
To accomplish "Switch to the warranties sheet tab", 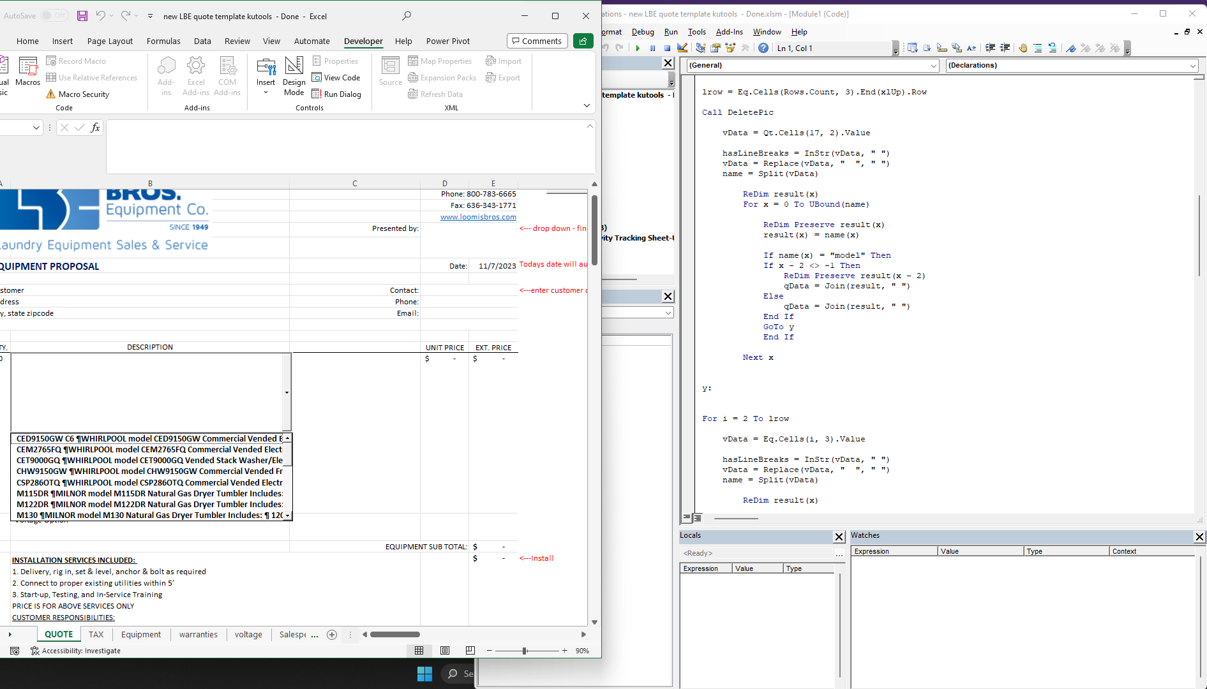I will pyautogui.click(x=198, y=634).
